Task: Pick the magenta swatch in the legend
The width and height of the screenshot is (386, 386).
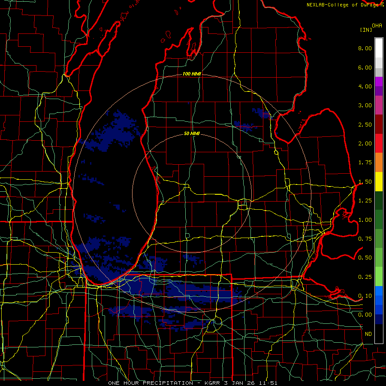Action: pos(379,82)
